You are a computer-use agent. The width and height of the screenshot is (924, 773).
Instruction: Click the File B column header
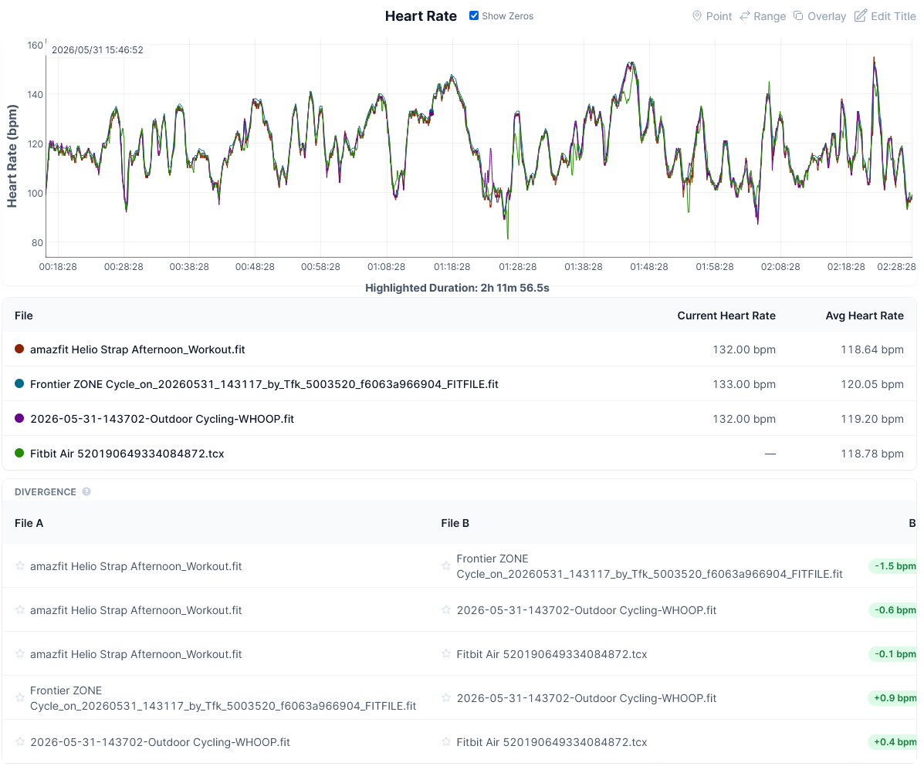point(455,523)
